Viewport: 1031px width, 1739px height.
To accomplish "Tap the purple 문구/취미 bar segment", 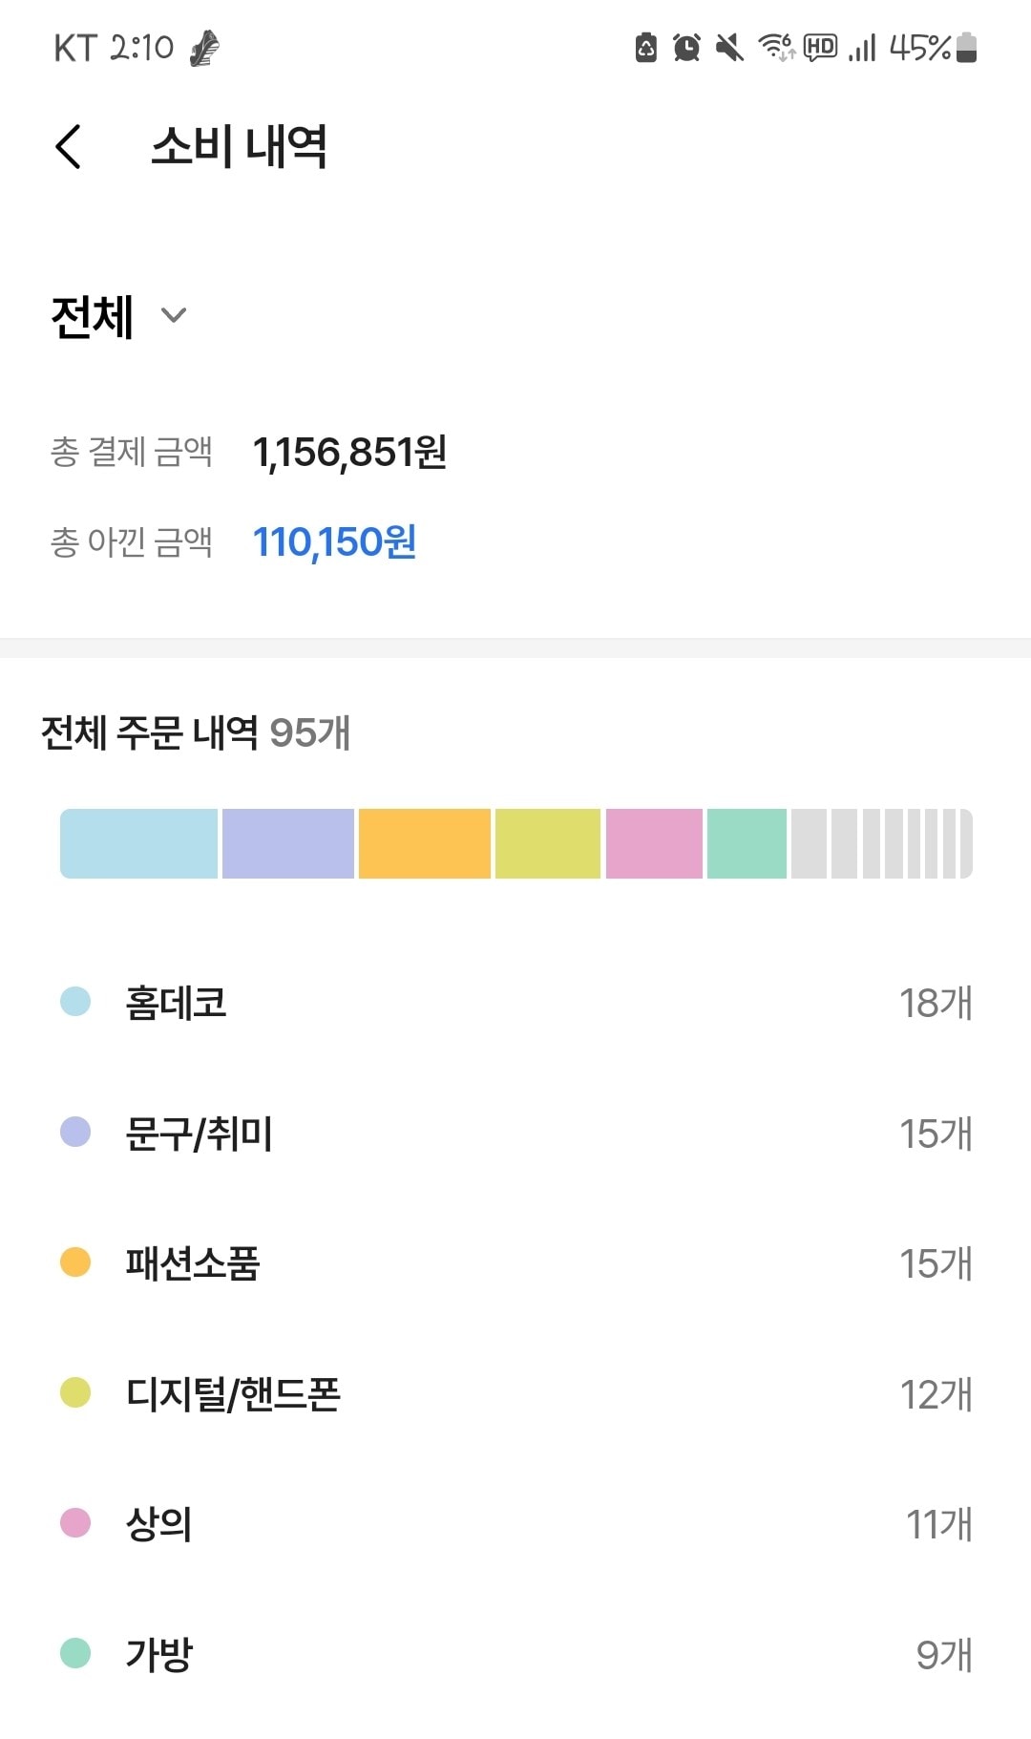I will 288,843.
